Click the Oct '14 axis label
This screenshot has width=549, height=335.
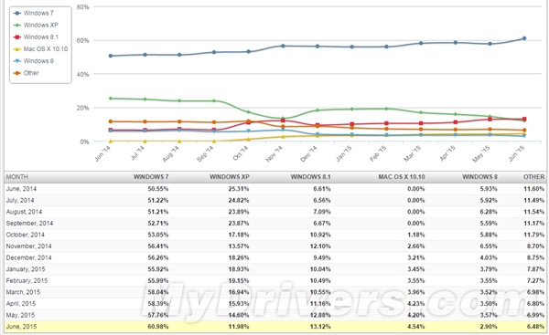tap(241, 153)
